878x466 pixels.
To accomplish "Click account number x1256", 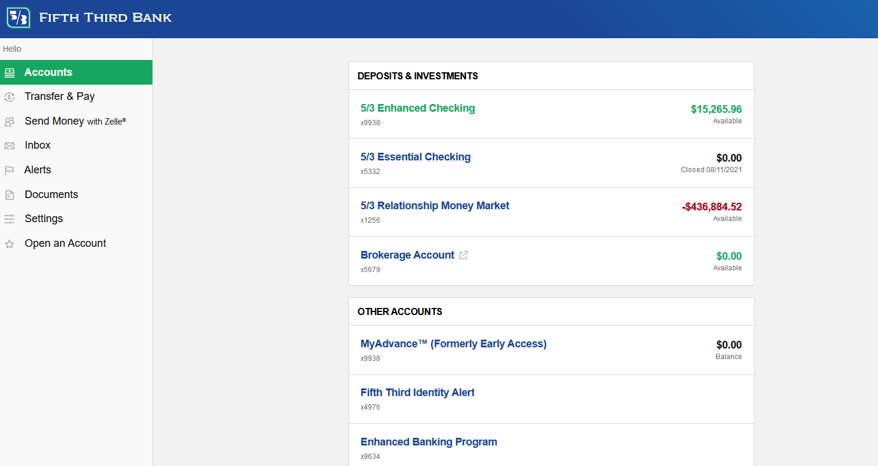I will point(370,220).
